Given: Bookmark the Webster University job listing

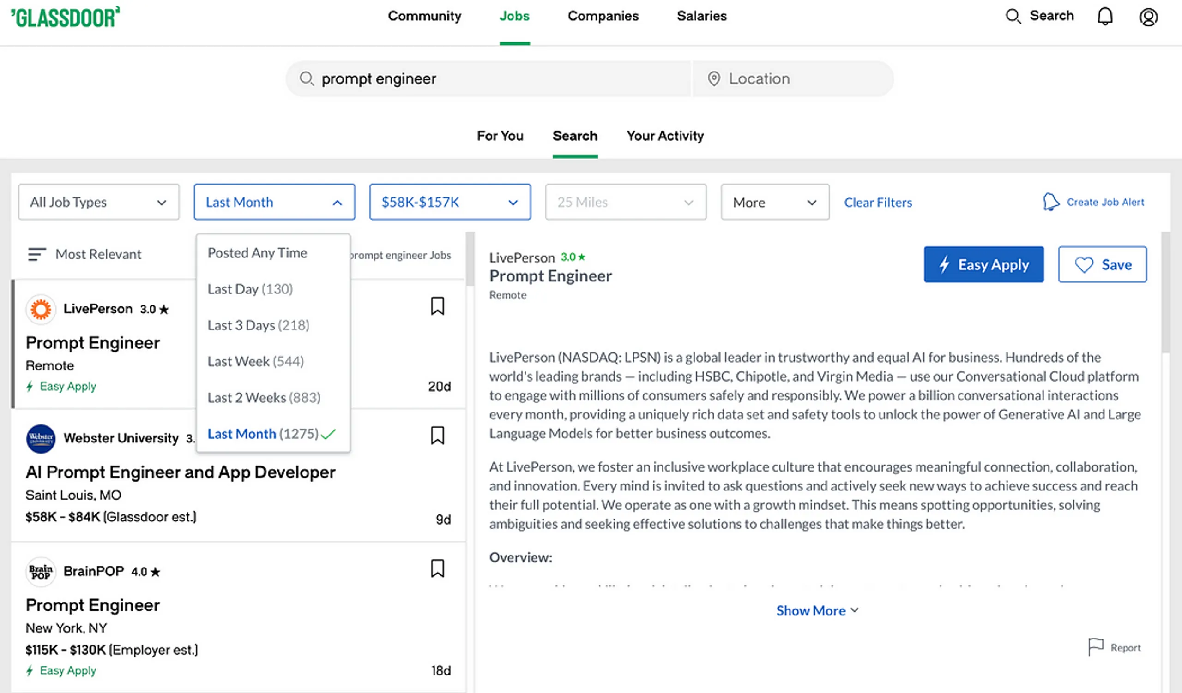Looking at the screenshot, I should (x=437, y=435).
